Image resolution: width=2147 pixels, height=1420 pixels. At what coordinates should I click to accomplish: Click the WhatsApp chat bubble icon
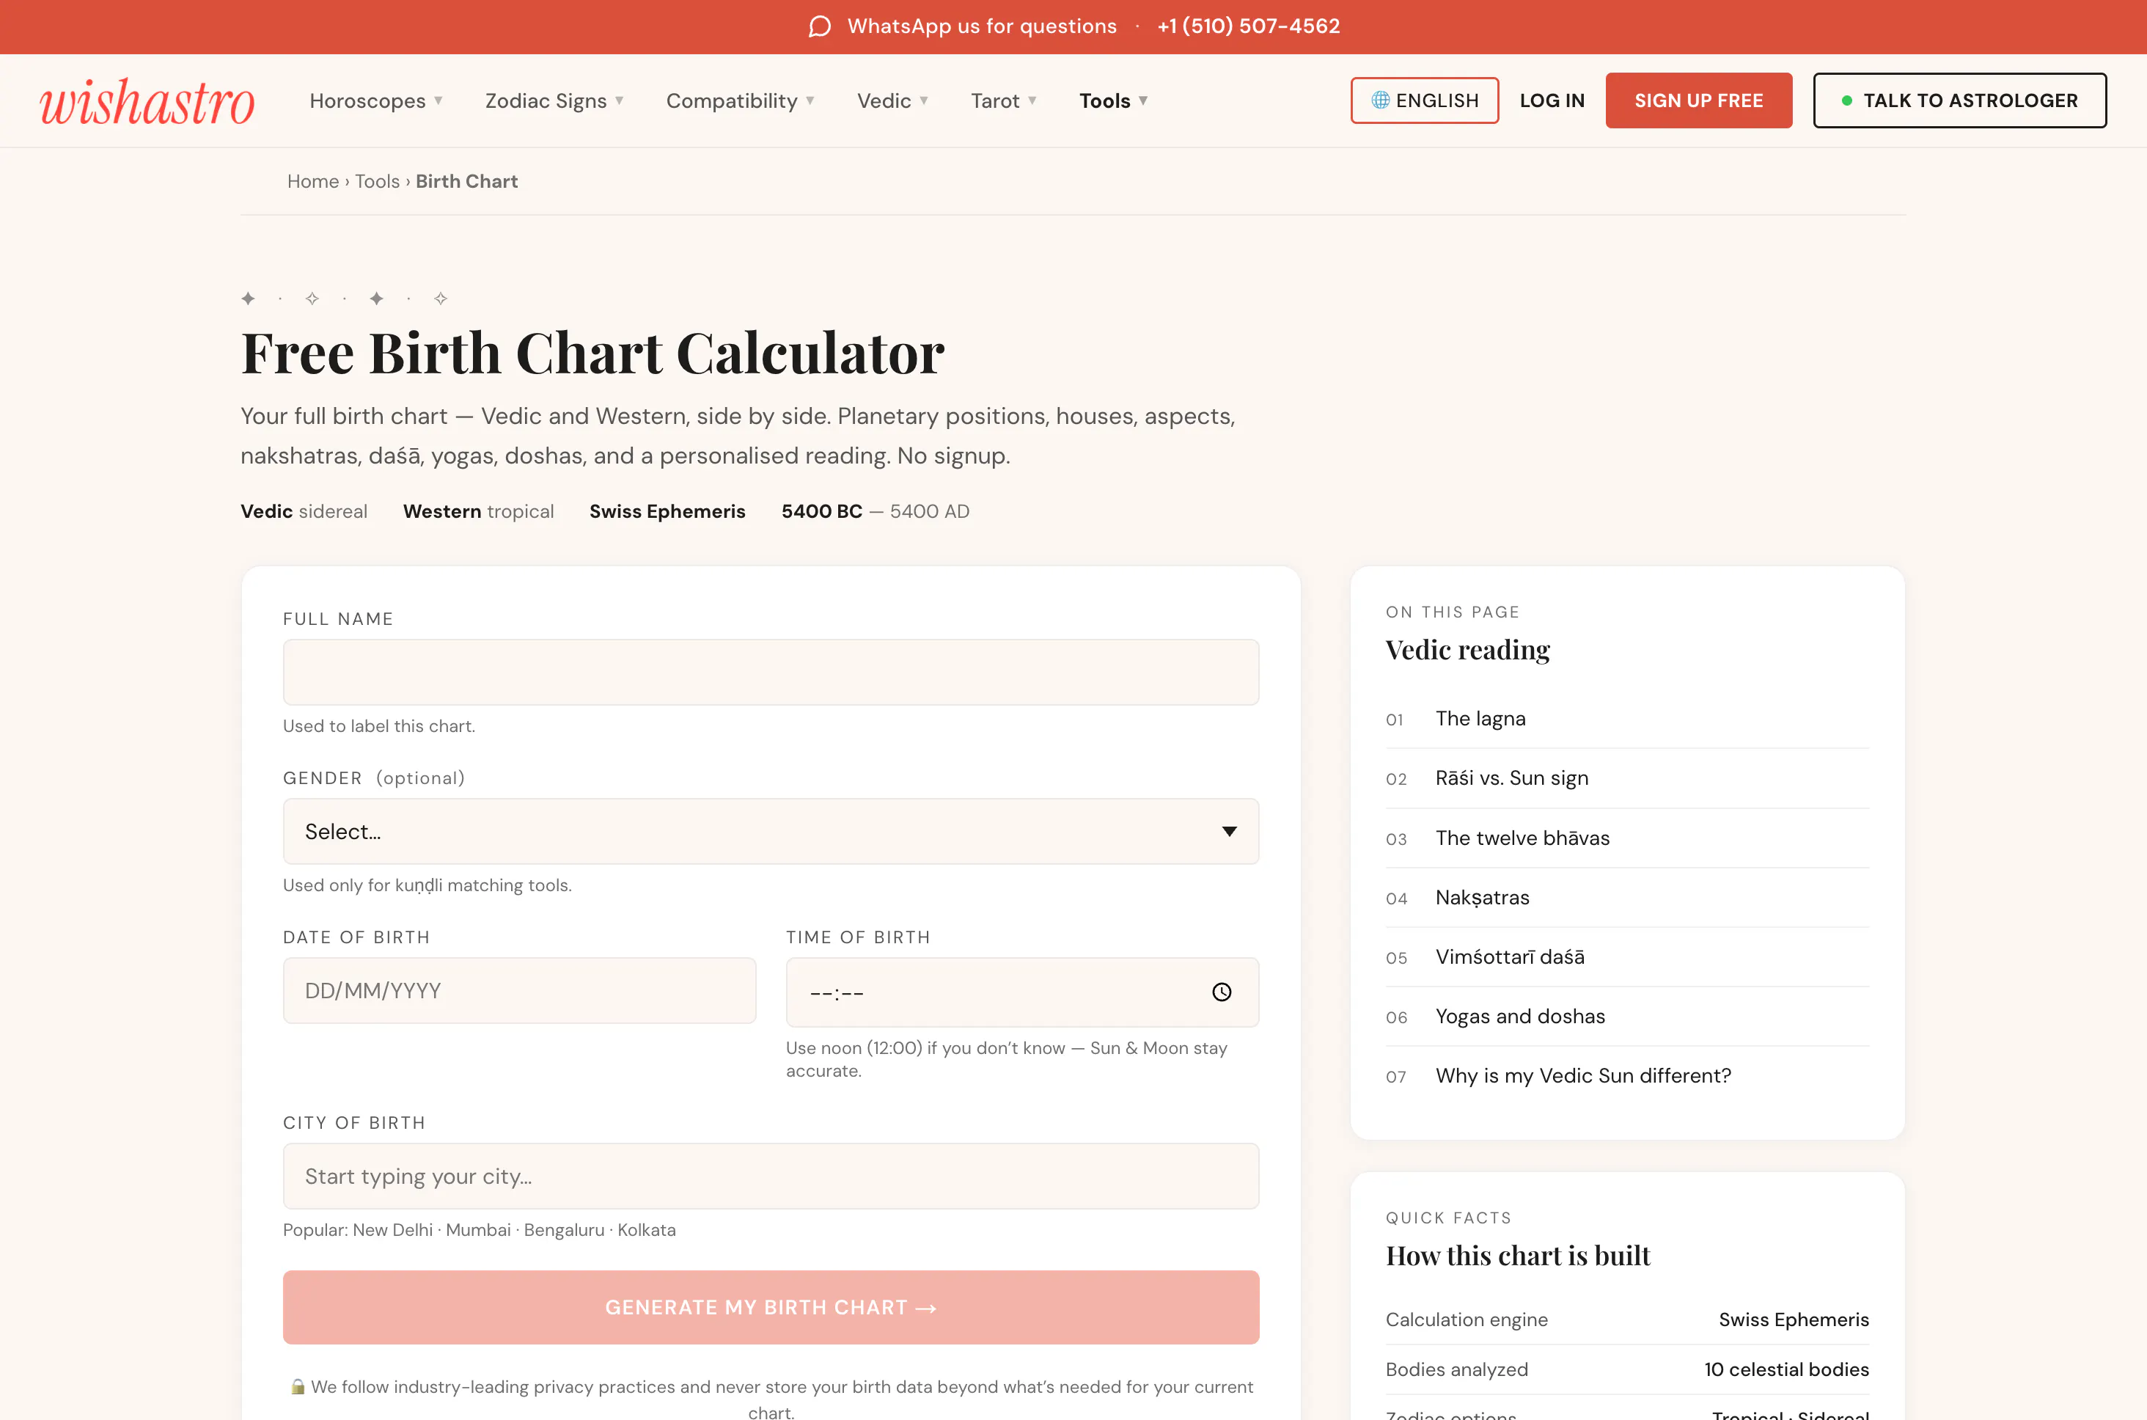click(819, 26)
